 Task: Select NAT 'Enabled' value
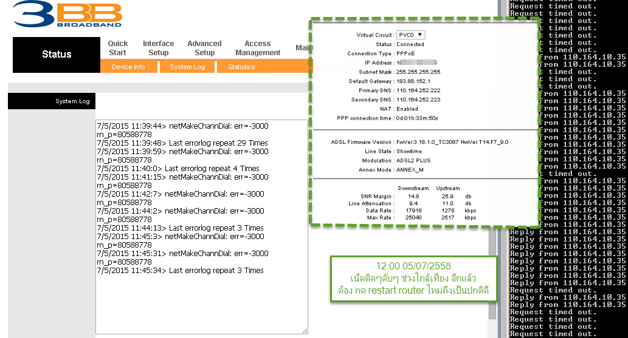[x=407, y=109]
